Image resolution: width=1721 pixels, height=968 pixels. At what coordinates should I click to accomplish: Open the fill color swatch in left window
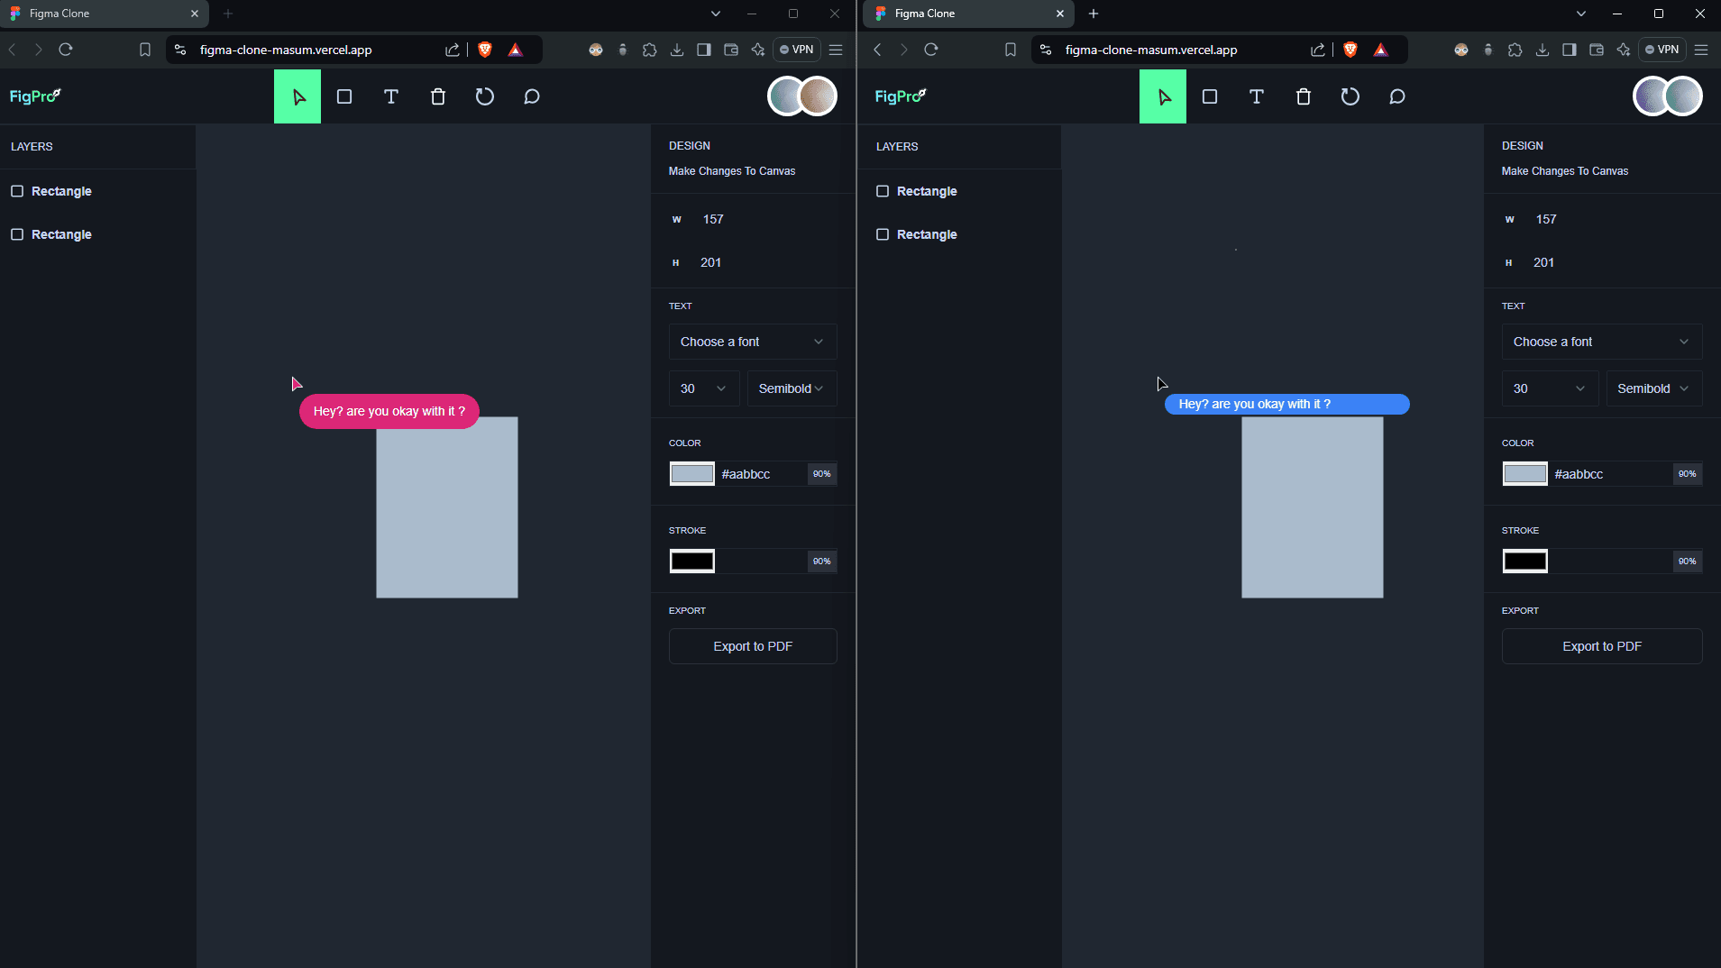click(691, 474)
